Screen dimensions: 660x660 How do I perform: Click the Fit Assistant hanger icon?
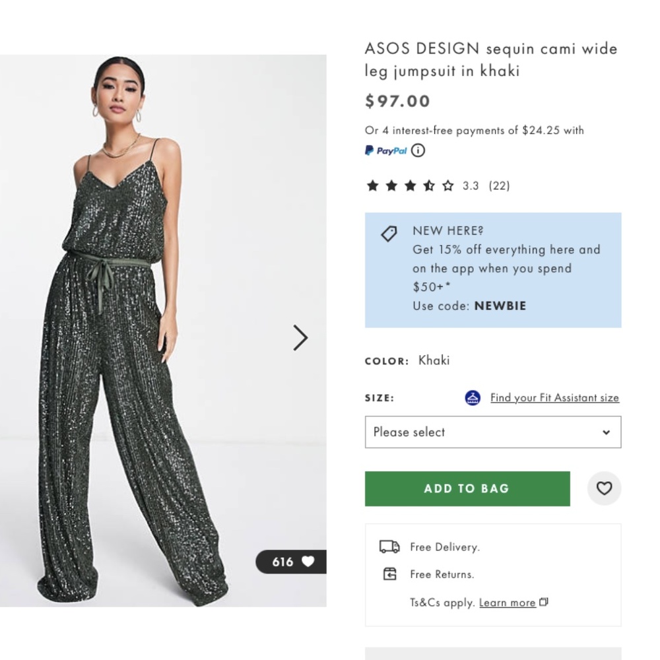(x=472, y=397)
